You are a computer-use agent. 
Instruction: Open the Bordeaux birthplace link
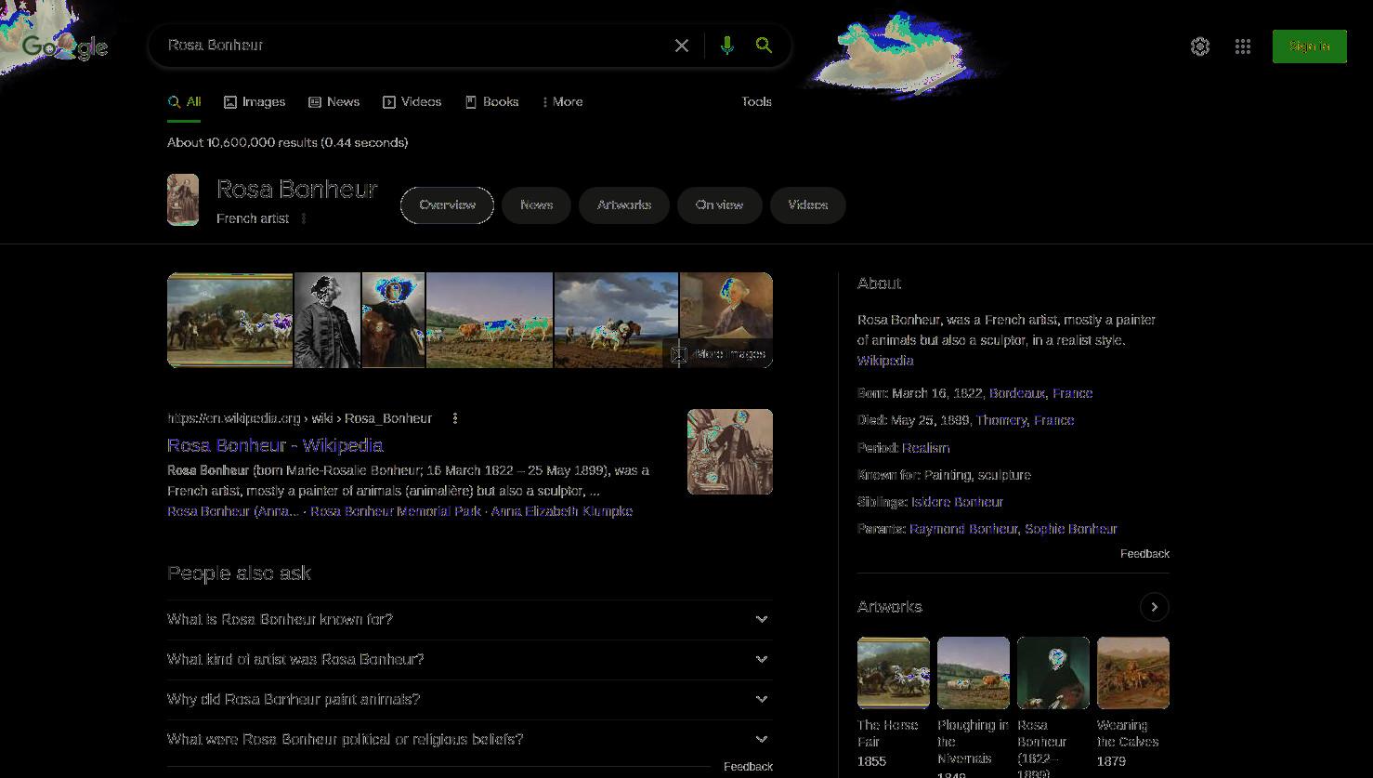[x=1017, y=393]
